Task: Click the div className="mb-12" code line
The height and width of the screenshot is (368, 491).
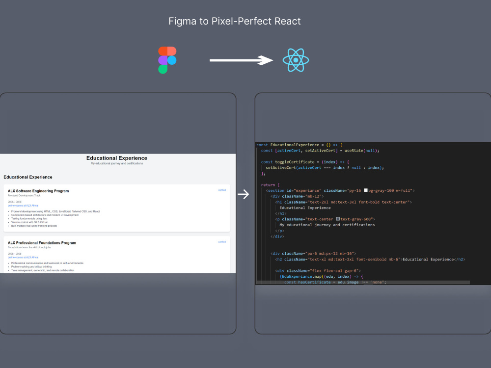Action: [297, 196]
